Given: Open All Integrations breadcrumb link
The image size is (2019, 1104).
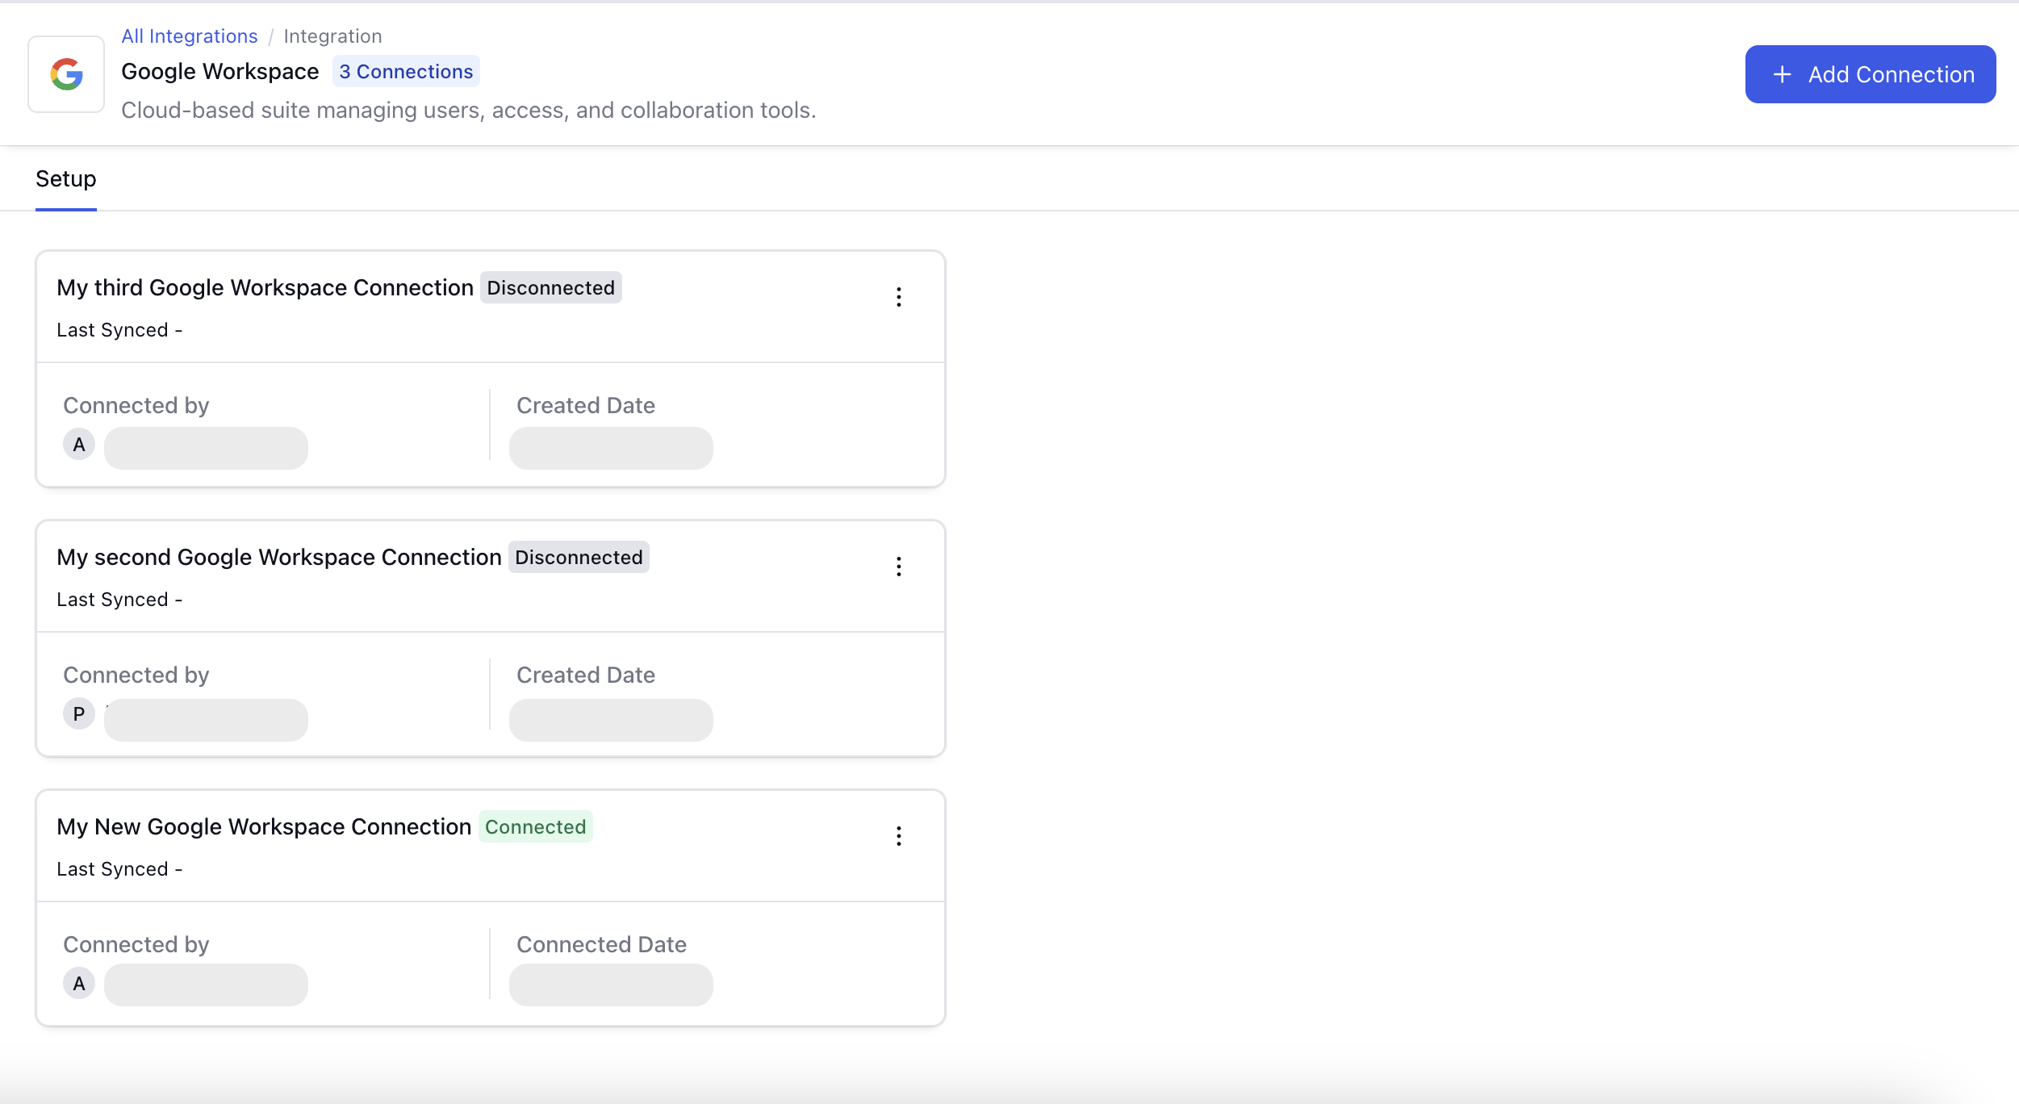Looking at the screenshot, I should coord(190,36).
